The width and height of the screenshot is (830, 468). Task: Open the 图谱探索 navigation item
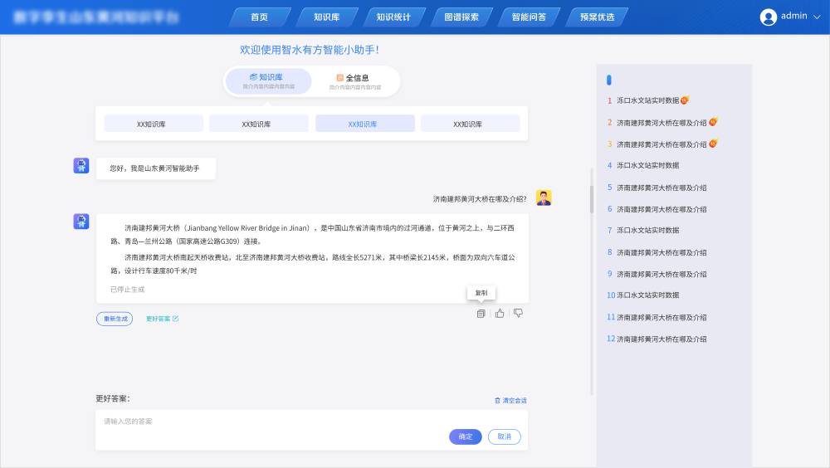coord(461,17)
